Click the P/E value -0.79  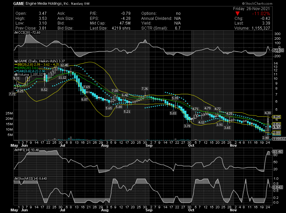coord(126,13)
